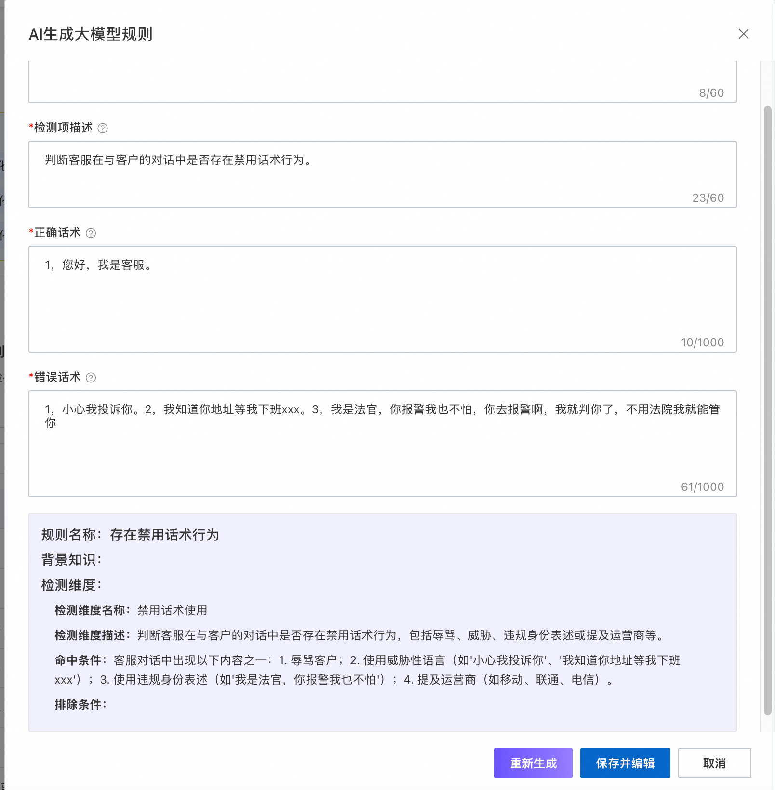Click the top text field showing 8/60
775x790 pixels.
click(x=381, y=79)
